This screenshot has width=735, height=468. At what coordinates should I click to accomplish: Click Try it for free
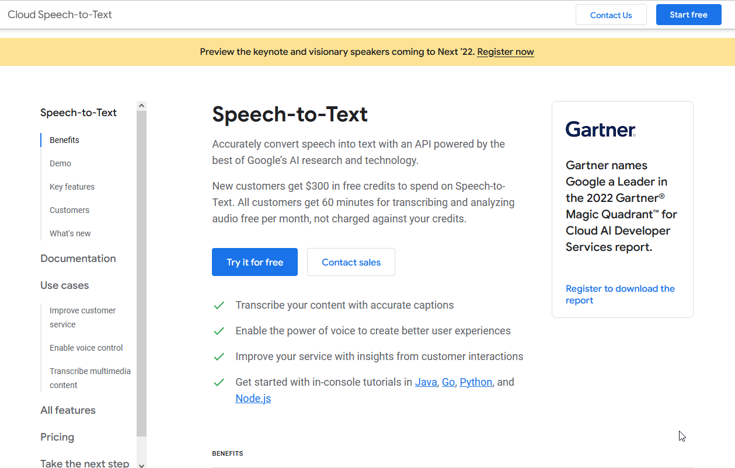(255, 262)
